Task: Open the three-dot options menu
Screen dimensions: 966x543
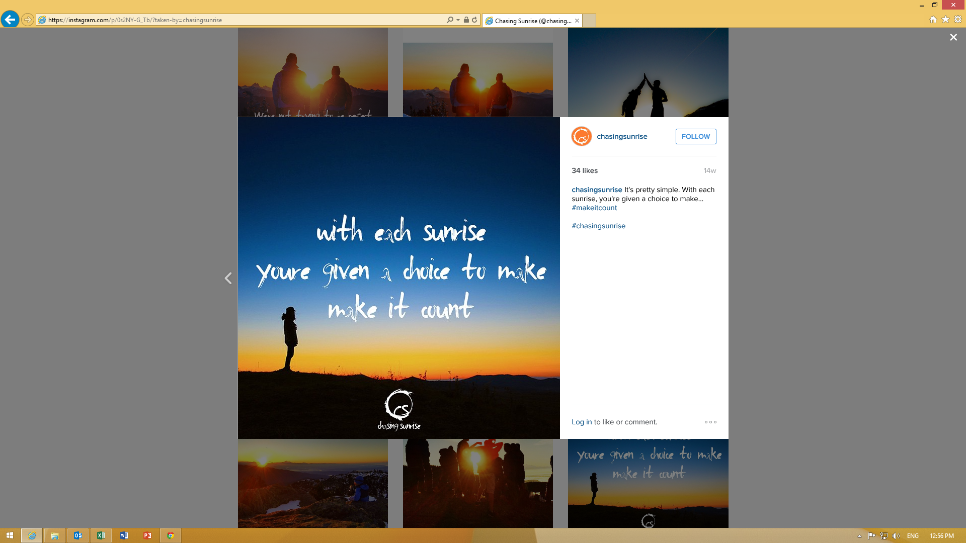Action: (x=710, y=422)
